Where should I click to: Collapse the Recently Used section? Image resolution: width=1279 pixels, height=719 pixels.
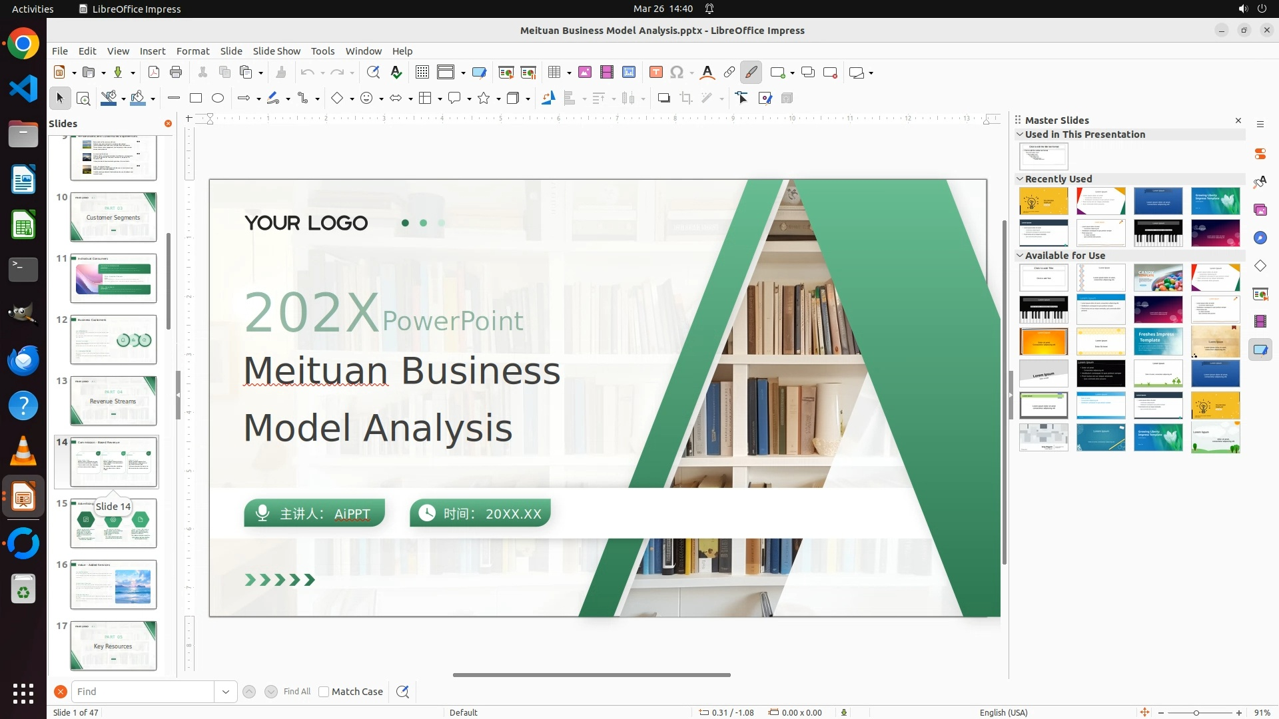click(x=1020, y=178)
